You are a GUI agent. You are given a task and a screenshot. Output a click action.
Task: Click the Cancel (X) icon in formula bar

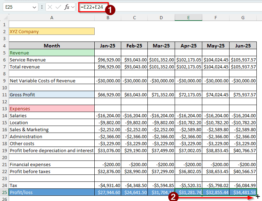50,7
